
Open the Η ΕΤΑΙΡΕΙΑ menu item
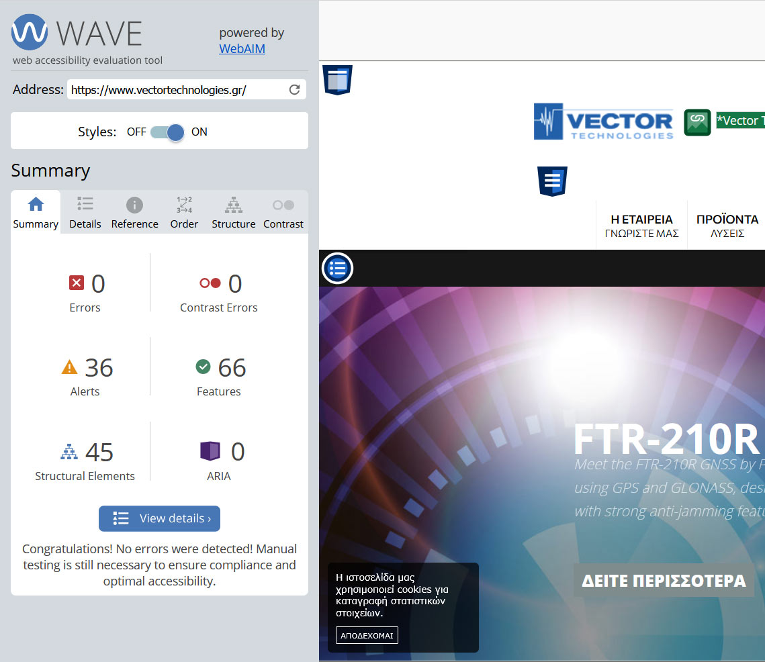tap(641, 226)
